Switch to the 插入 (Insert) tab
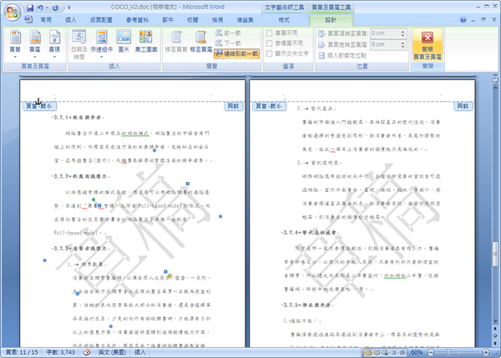Viewport: 501px width, 358px height. [71, 20]
